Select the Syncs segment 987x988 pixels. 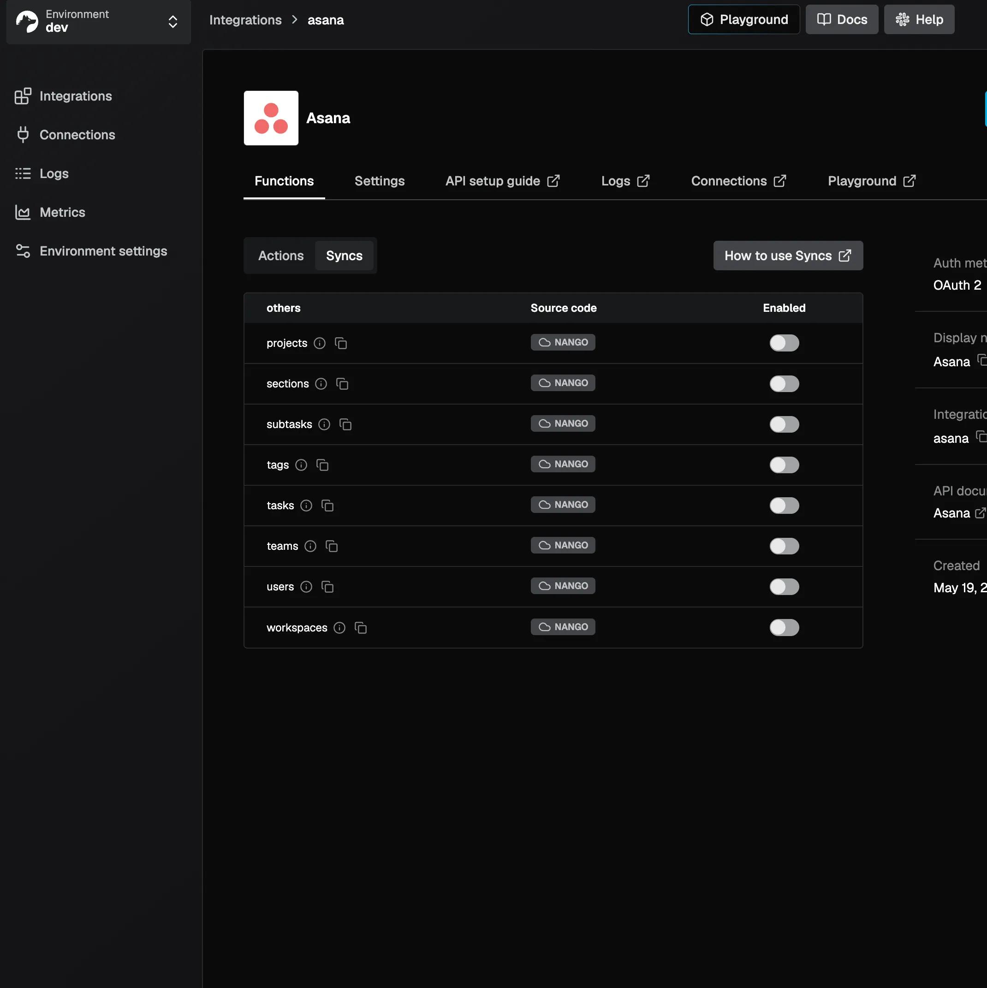pyautogui.click(x=344, y=256)
